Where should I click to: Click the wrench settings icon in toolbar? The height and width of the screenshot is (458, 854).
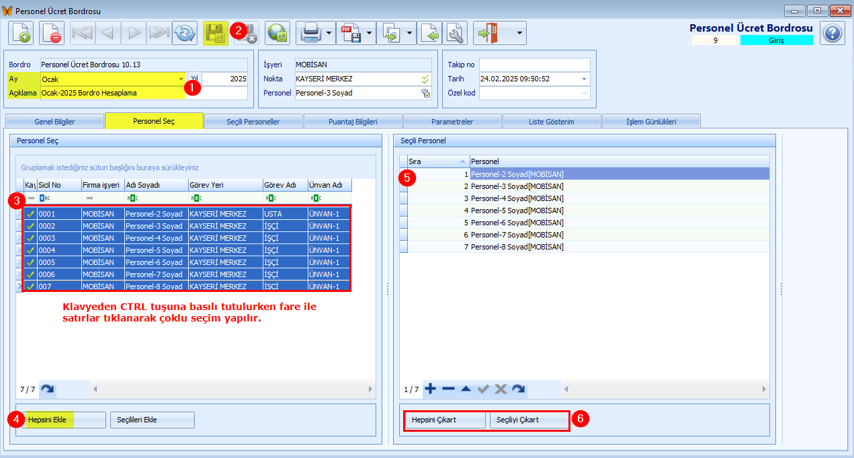point(456,33)
